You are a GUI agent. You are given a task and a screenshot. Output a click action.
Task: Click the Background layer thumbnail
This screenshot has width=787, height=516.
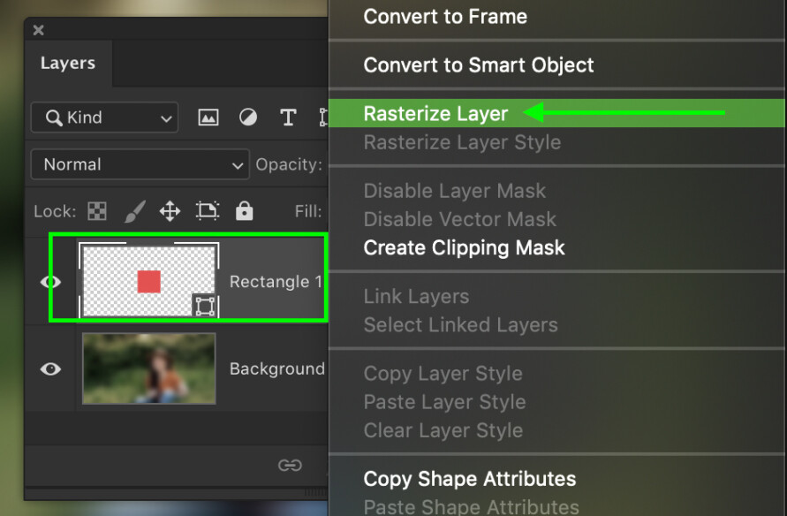click(x=148, y=368)
